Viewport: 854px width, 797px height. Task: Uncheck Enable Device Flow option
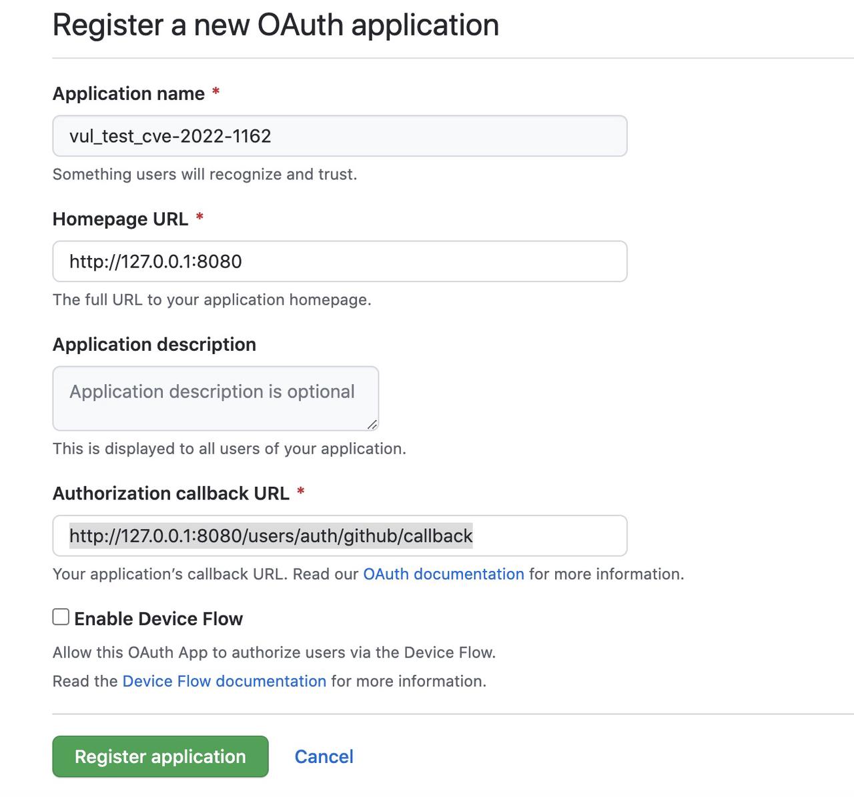coord(61,617)
